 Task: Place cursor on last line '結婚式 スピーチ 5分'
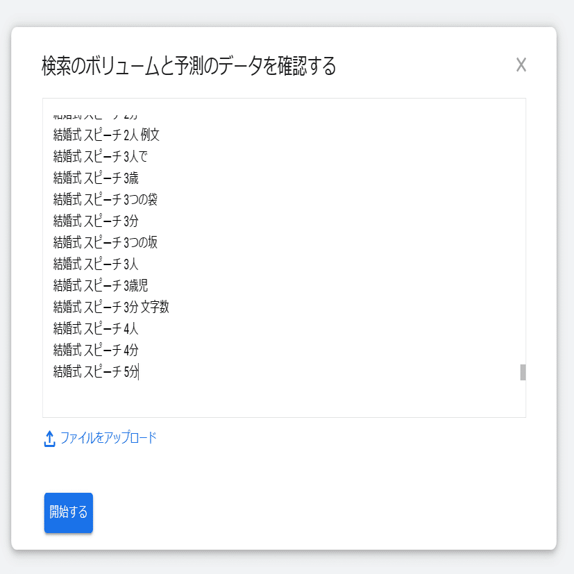click(96, 372)
